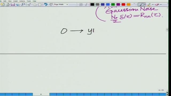Toggle Bold formatting
The height and width of the screenshot is (96, 171).
[x=81, y=5]
